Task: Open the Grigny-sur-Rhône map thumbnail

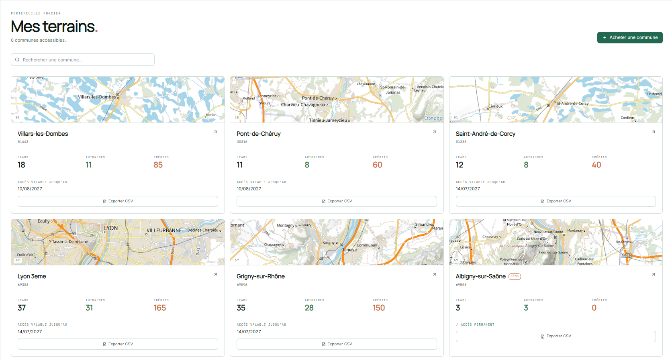Action: point(337,242)
